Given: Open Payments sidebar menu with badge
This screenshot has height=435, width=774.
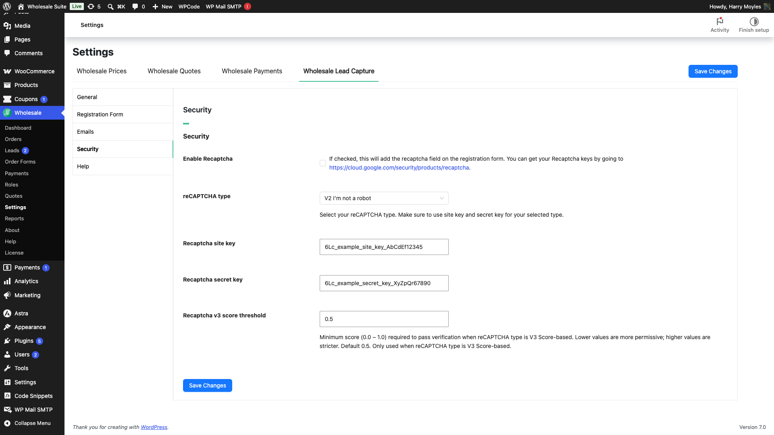Looking at the screenshot, I should tap(32, 267).
